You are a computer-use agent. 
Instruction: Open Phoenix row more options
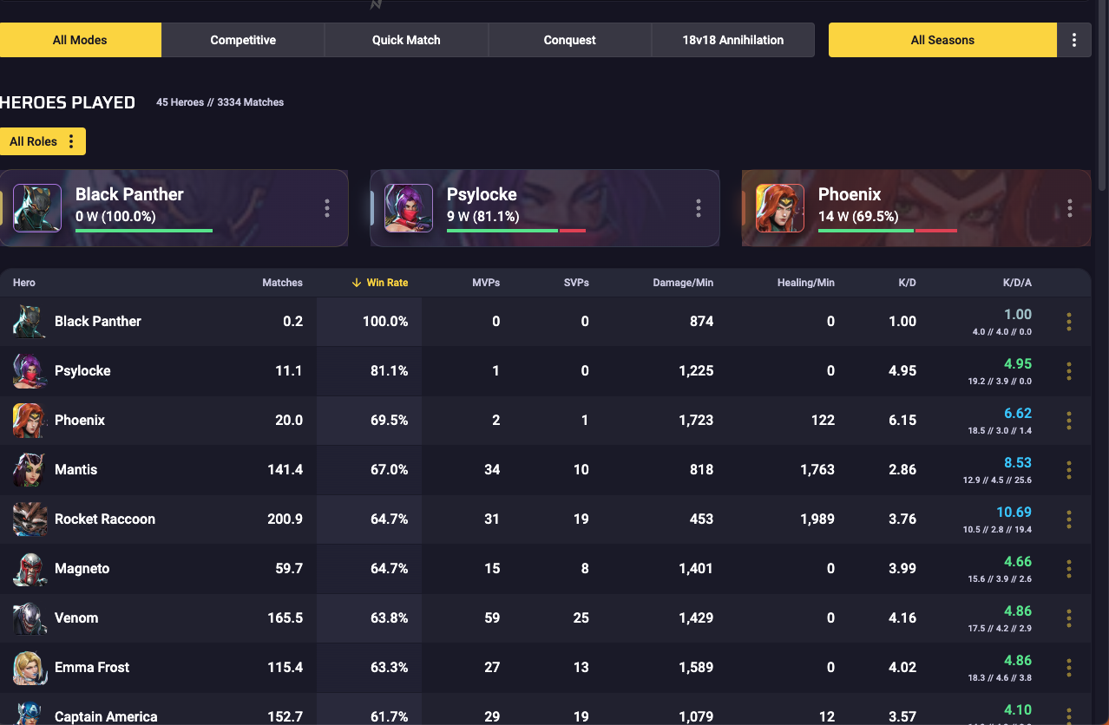pyautogui.click(x=1069, y=421)
